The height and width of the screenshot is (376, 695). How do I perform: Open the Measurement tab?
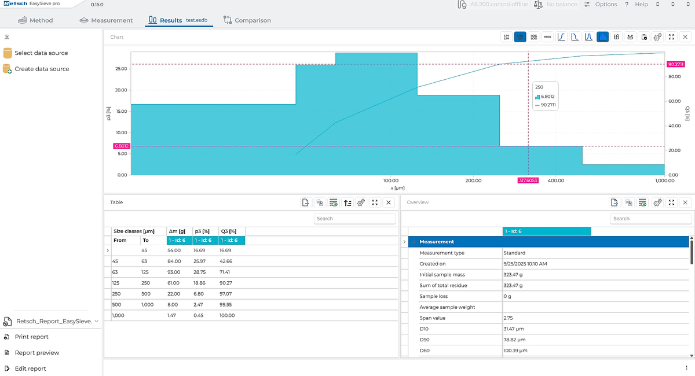[106, 20]
